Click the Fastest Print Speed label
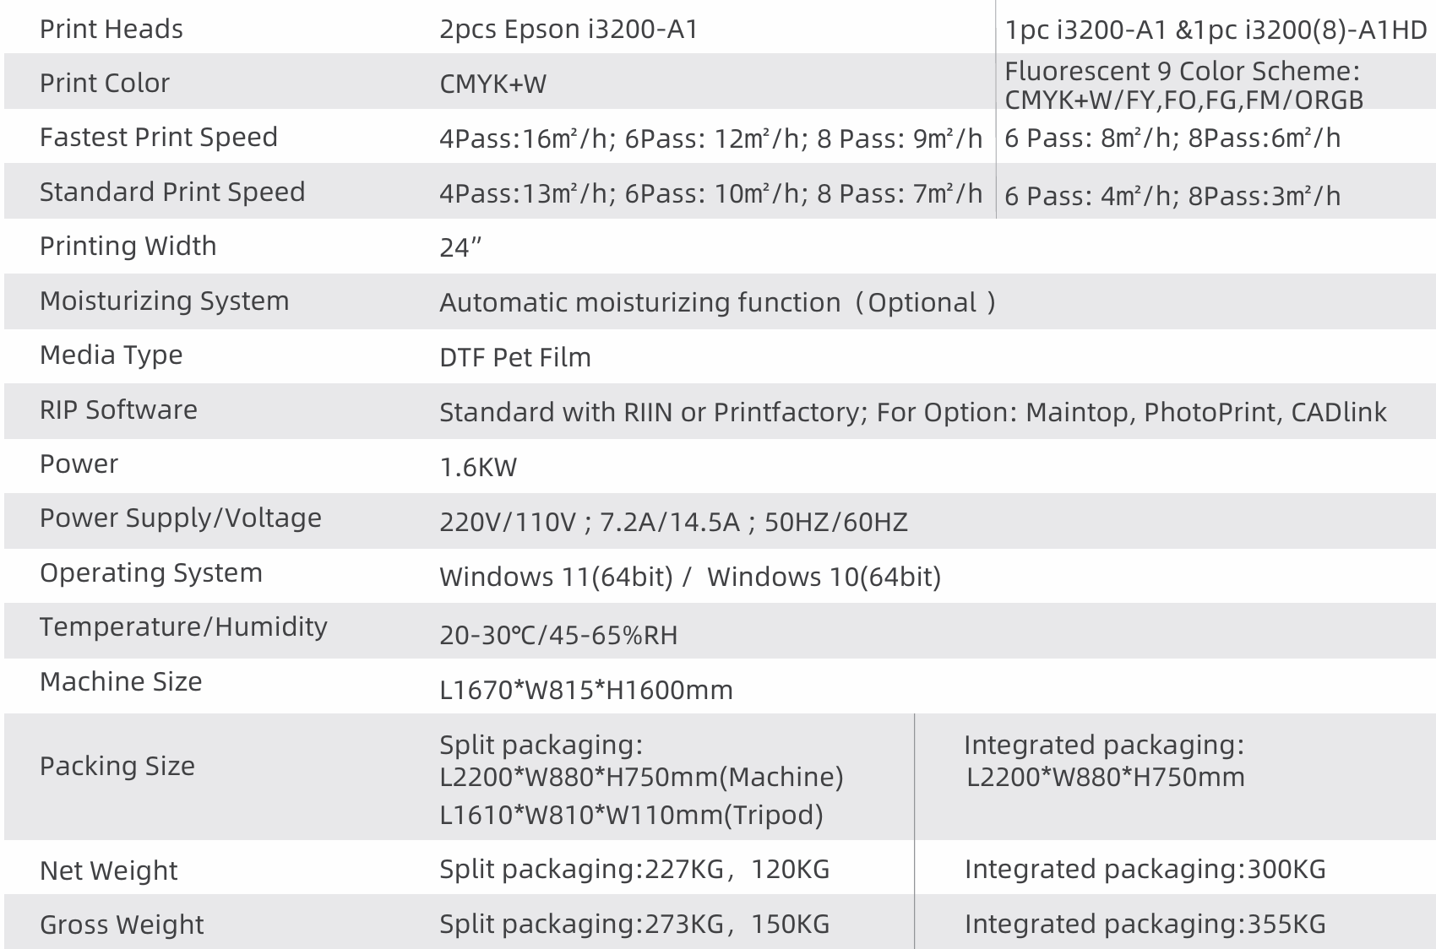1436x949 pixels. coord(159,137)
